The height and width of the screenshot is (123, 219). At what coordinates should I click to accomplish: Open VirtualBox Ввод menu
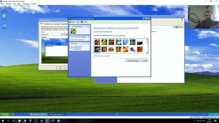19,4
